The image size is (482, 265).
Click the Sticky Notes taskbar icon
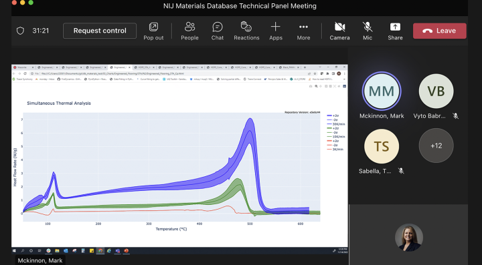pyautogui.click(x=92, y=250)
